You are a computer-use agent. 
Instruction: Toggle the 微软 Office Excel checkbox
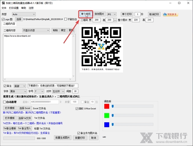pyautogui.click(x=77, y=109)
